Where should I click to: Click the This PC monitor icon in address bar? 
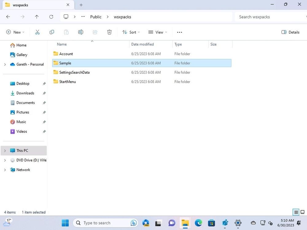(66, 17)
